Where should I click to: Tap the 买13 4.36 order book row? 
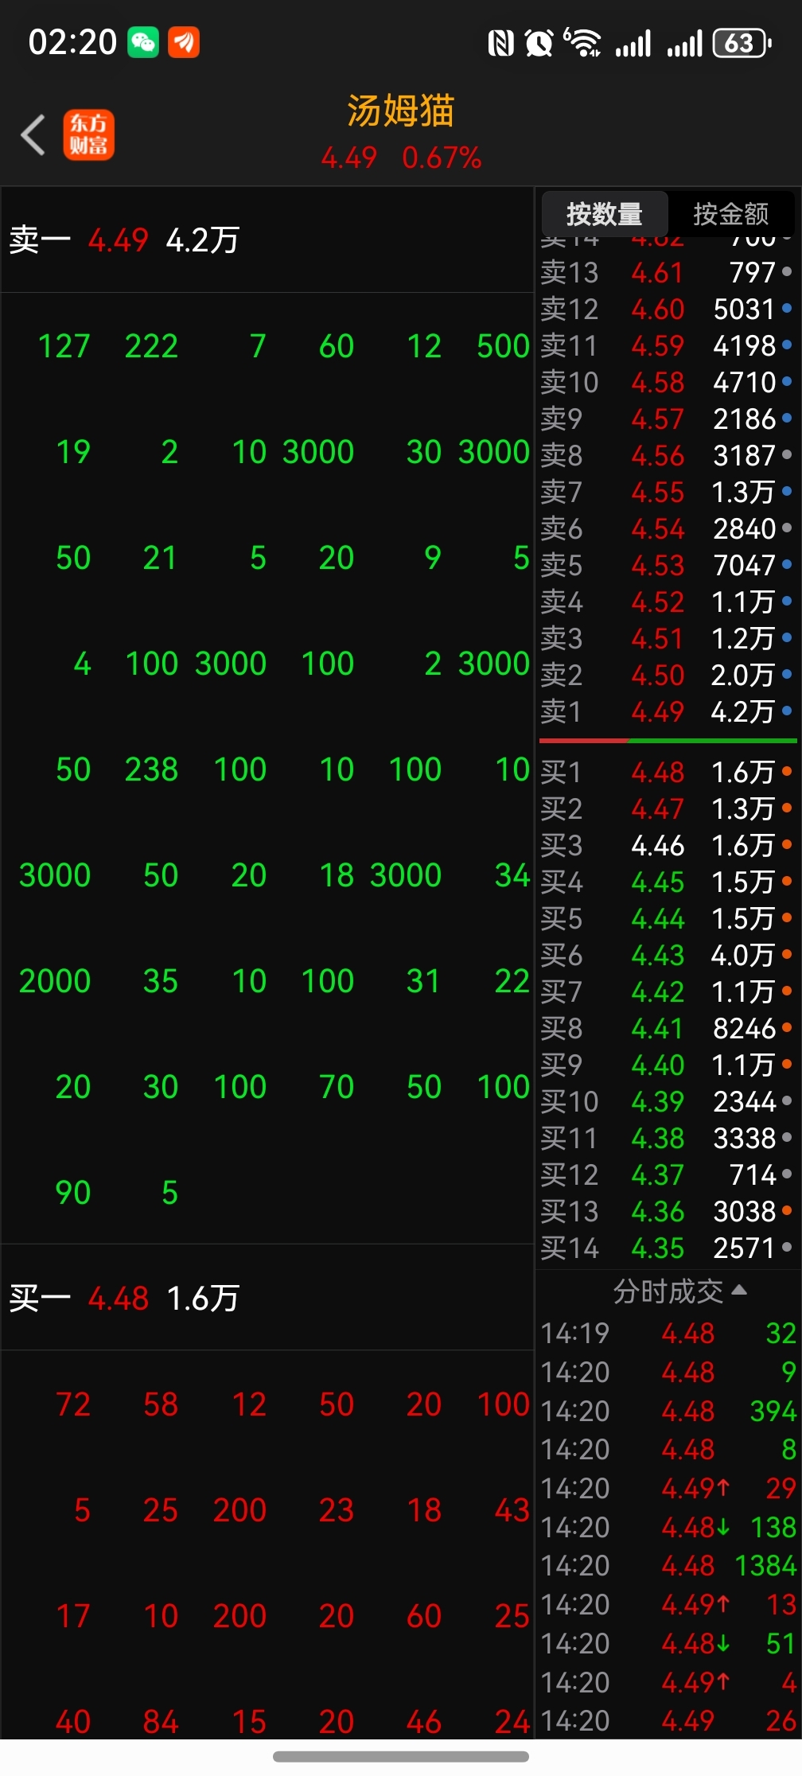point(668,1211)
